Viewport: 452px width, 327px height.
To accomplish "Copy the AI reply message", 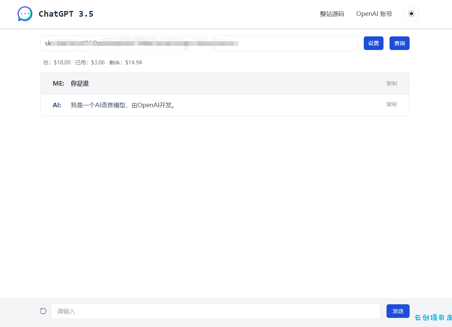I will [x=391, y=105].
